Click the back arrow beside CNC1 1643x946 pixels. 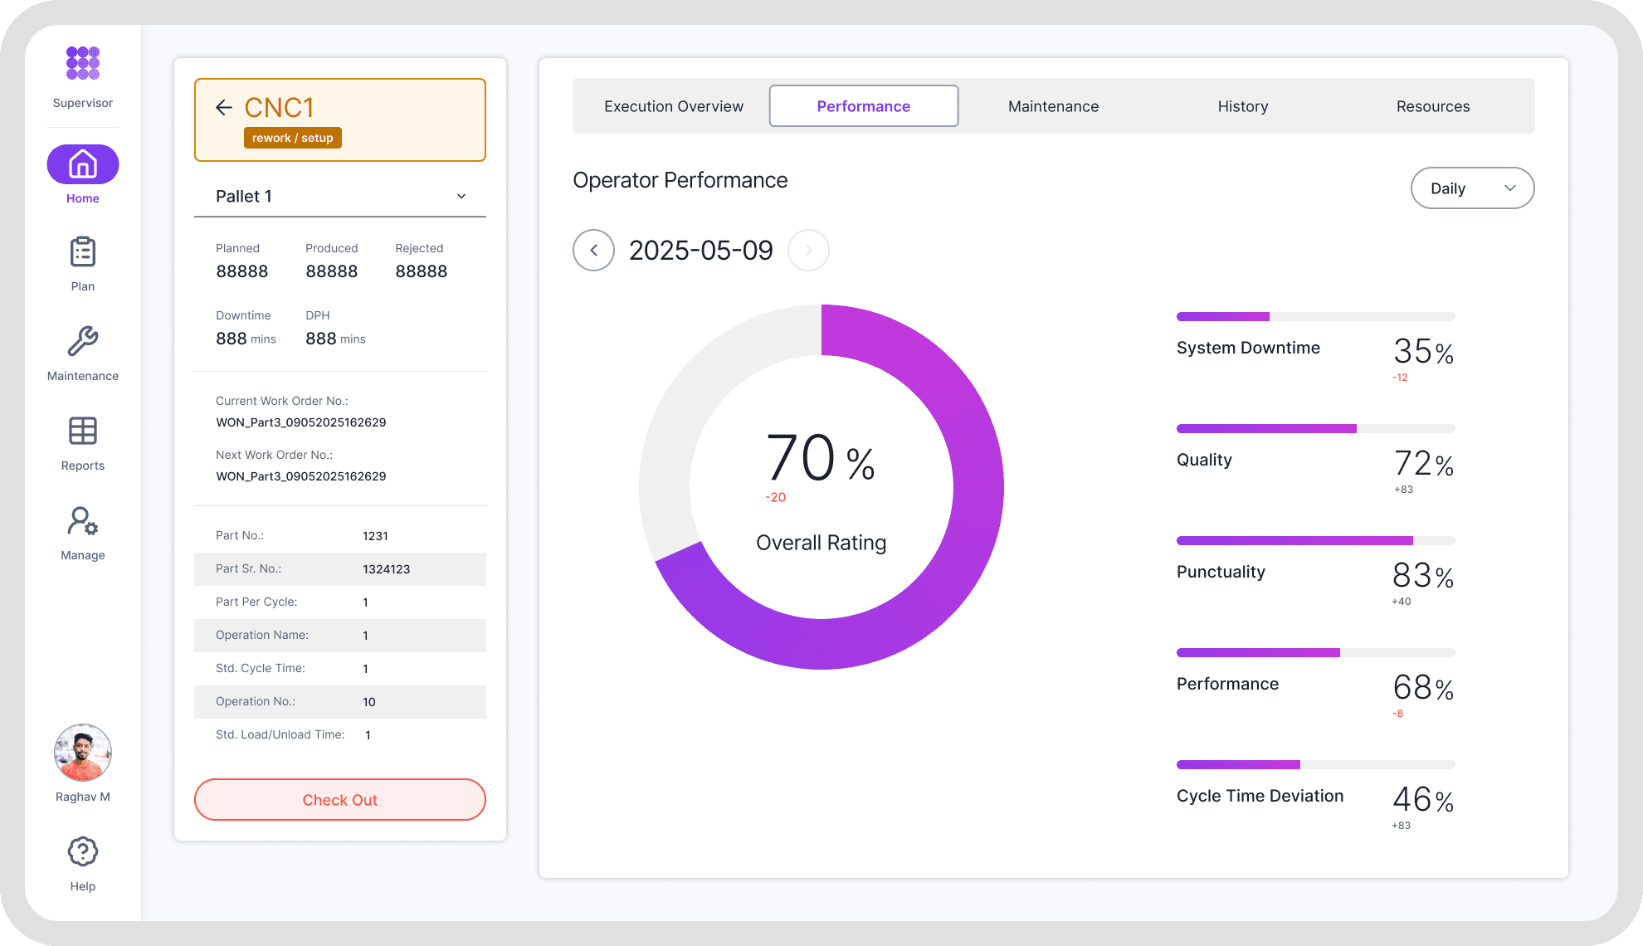223,107
